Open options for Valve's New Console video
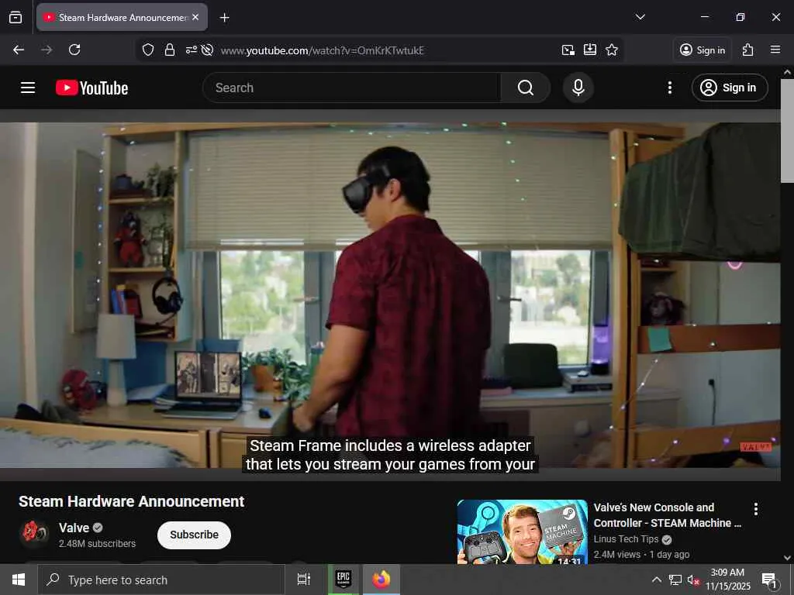Screen dimensions: 794x595 755,509
